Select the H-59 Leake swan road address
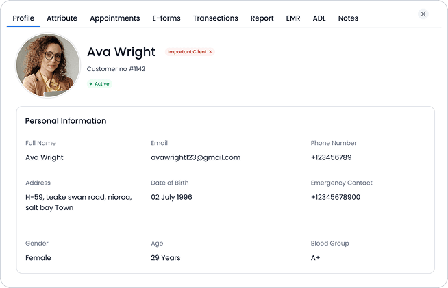 click(x=79, y=202)
